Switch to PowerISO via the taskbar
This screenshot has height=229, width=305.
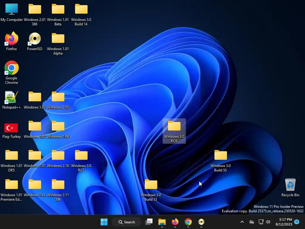[x=201, y=222]
